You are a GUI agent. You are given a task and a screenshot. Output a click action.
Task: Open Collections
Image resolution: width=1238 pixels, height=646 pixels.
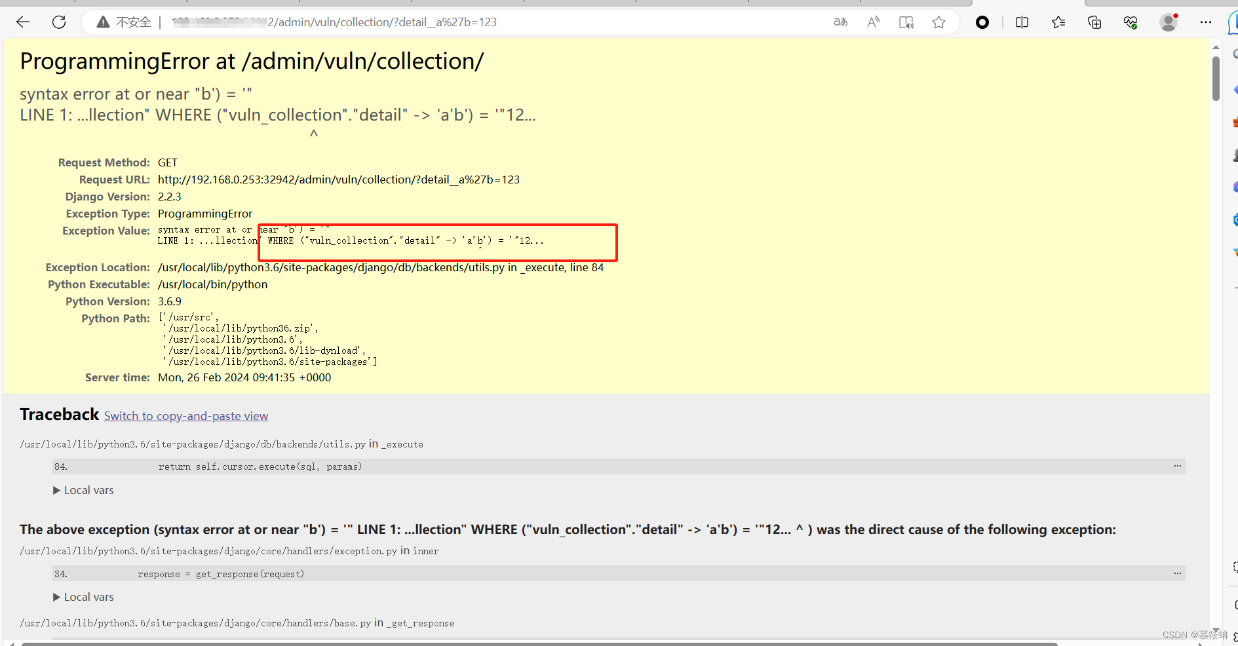[1094, 22]
